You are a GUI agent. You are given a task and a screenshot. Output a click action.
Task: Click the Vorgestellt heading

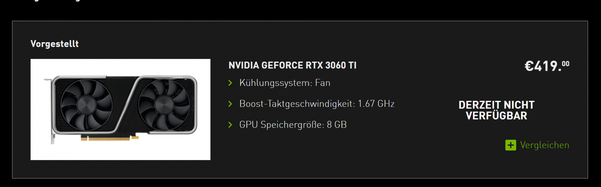point(54,44)
